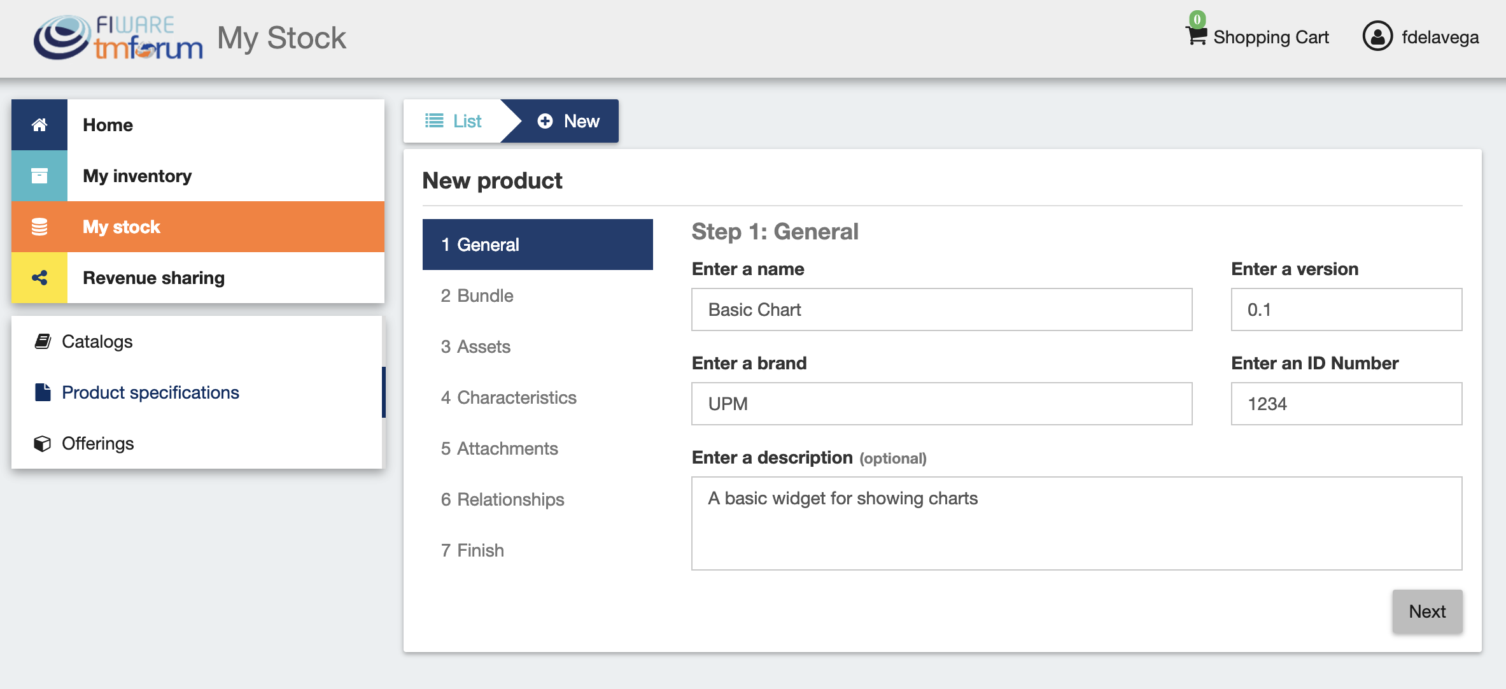Click the Enter a name label
The height and width of the screenshot is (689, 1506).
pyautogui.click(x=748, y=269)
